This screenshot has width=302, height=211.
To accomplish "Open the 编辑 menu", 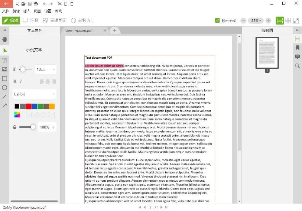I will click(16, 11).
